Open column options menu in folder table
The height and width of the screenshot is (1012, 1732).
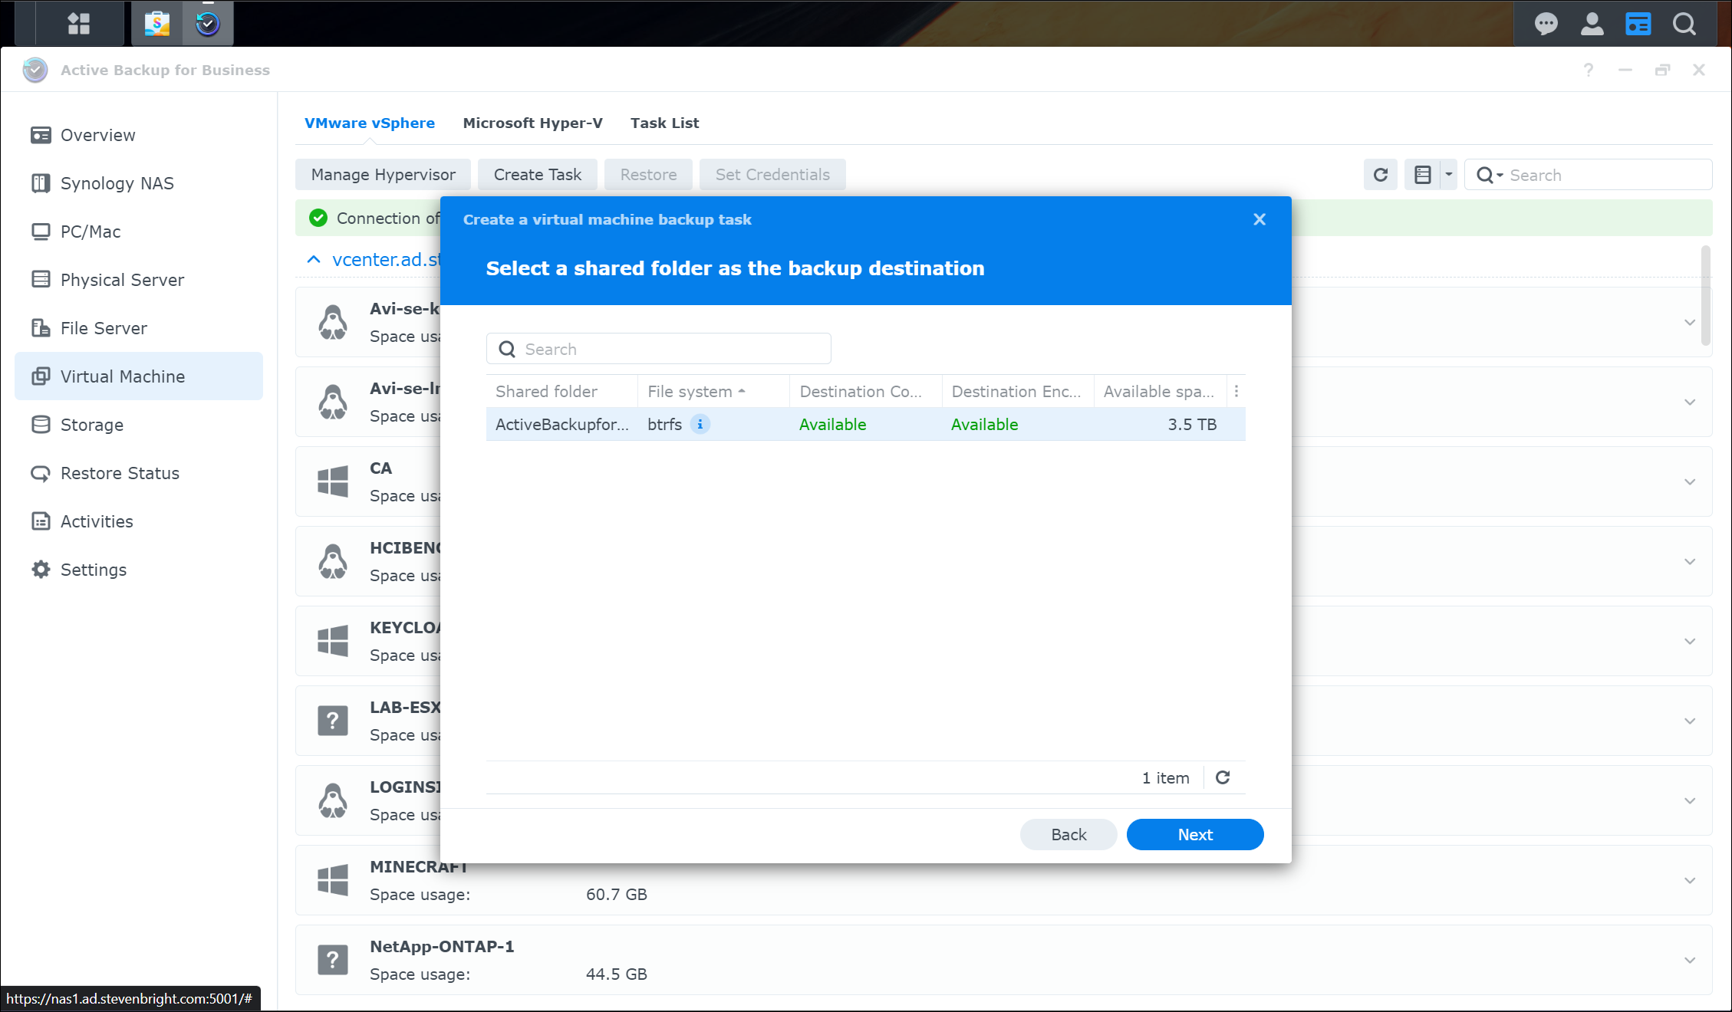pyautogui.click(x=1236, y=392)
